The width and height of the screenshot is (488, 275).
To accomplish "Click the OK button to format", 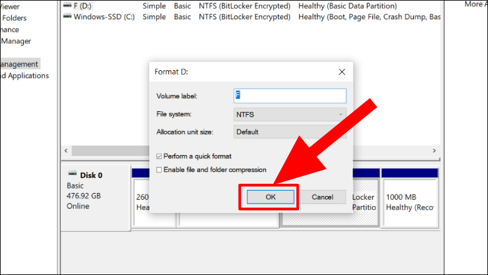I will click(x=270, y=197).
